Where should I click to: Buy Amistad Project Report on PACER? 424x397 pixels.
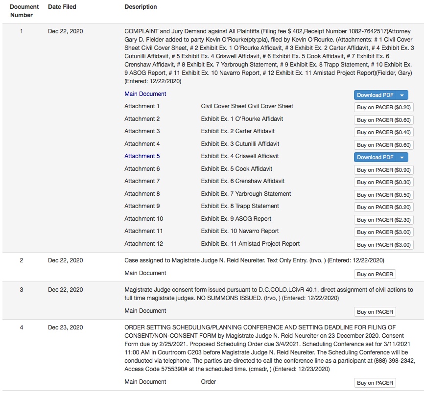[x=384, y=245]
